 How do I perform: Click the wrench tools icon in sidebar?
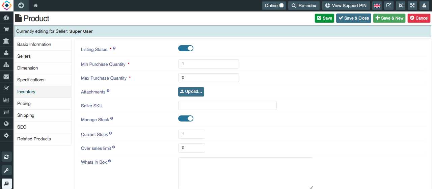6,170
